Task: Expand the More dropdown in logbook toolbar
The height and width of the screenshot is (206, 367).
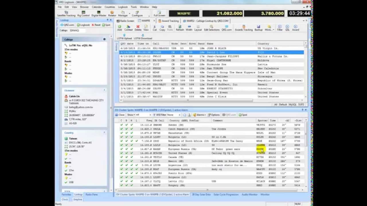Action: pos(269,28)
